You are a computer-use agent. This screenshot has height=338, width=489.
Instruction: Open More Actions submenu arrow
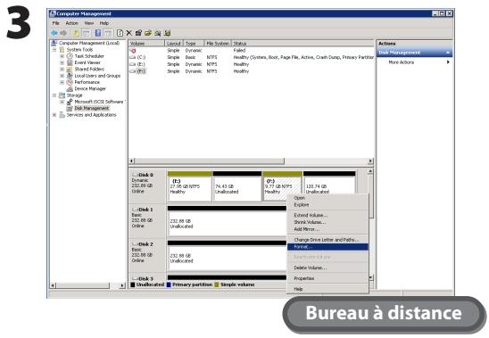coord(448,62)
